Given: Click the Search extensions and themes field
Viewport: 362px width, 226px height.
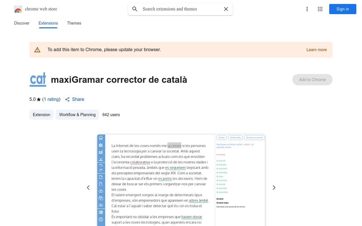Looking at the screenshot, I should pyautogui.click(x=180, y=9).
